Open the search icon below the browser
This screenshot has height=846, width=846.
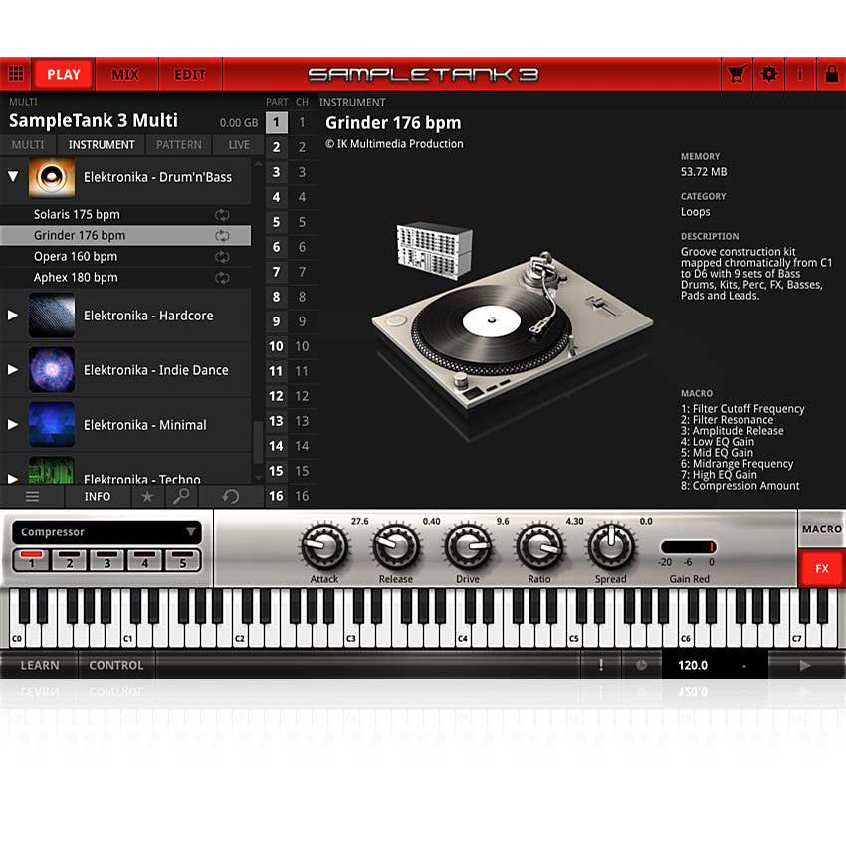point(182,496)
